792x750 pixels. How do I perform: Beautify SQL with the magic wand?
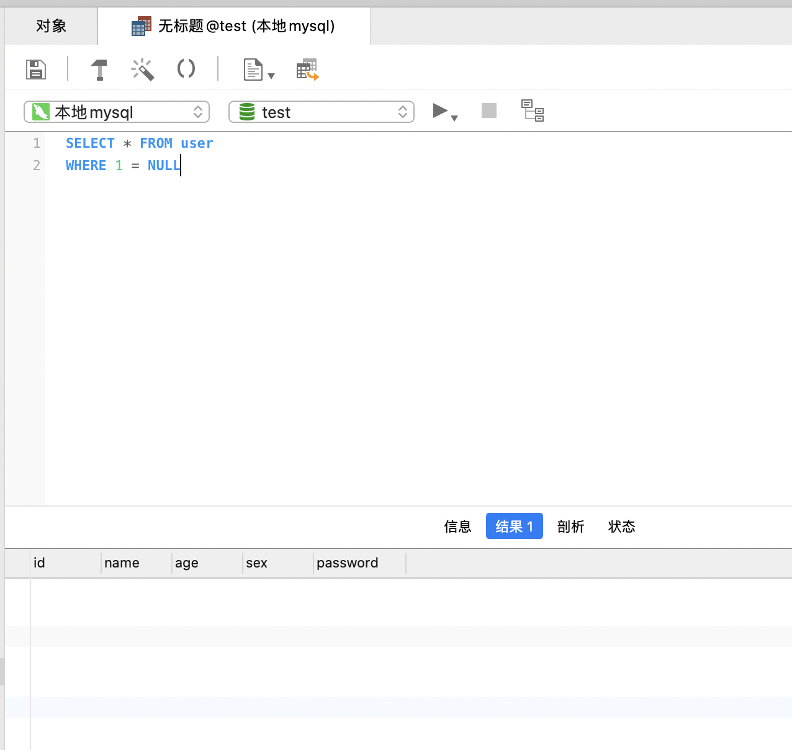(143, 70)
